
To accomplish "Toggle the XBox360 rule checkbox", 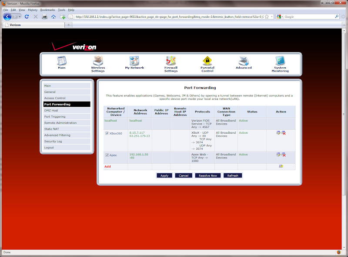I will coord(107,133).
